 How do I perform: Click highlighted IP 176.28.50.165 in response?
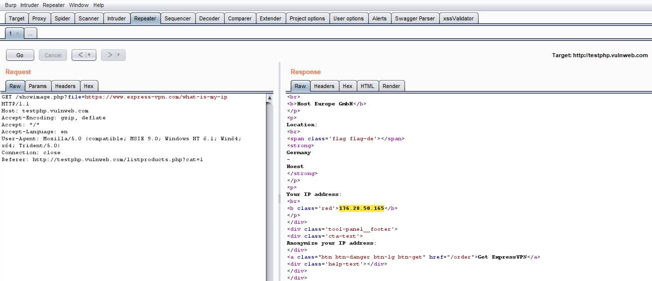coord(361,208)
